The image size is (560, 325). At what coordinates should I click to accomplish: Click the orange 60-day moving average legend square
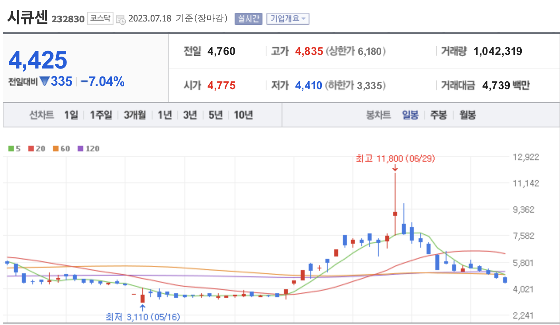[x=55, y=149]
